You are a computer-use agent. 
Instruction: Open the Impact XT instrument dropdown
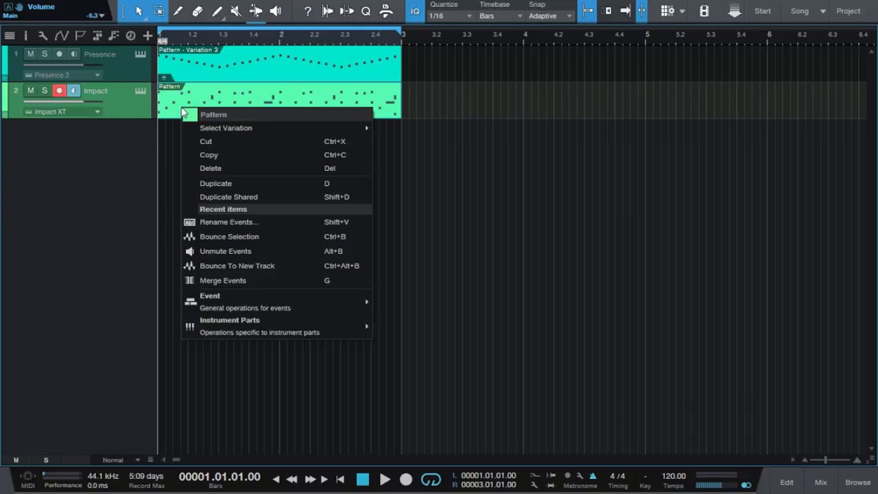click(x=62, y=112)
